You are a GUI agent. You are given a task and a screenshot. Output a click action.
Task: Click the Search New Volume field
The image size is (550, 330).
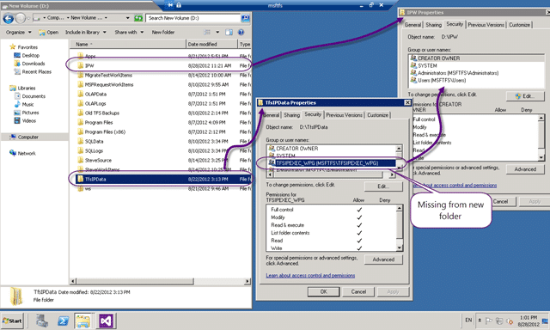click(192, 18)
